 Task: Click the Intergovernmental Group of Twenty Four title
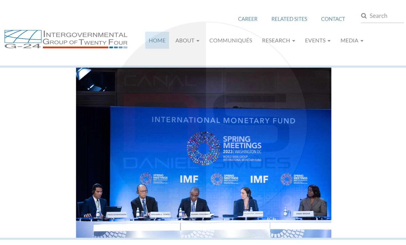85,38
